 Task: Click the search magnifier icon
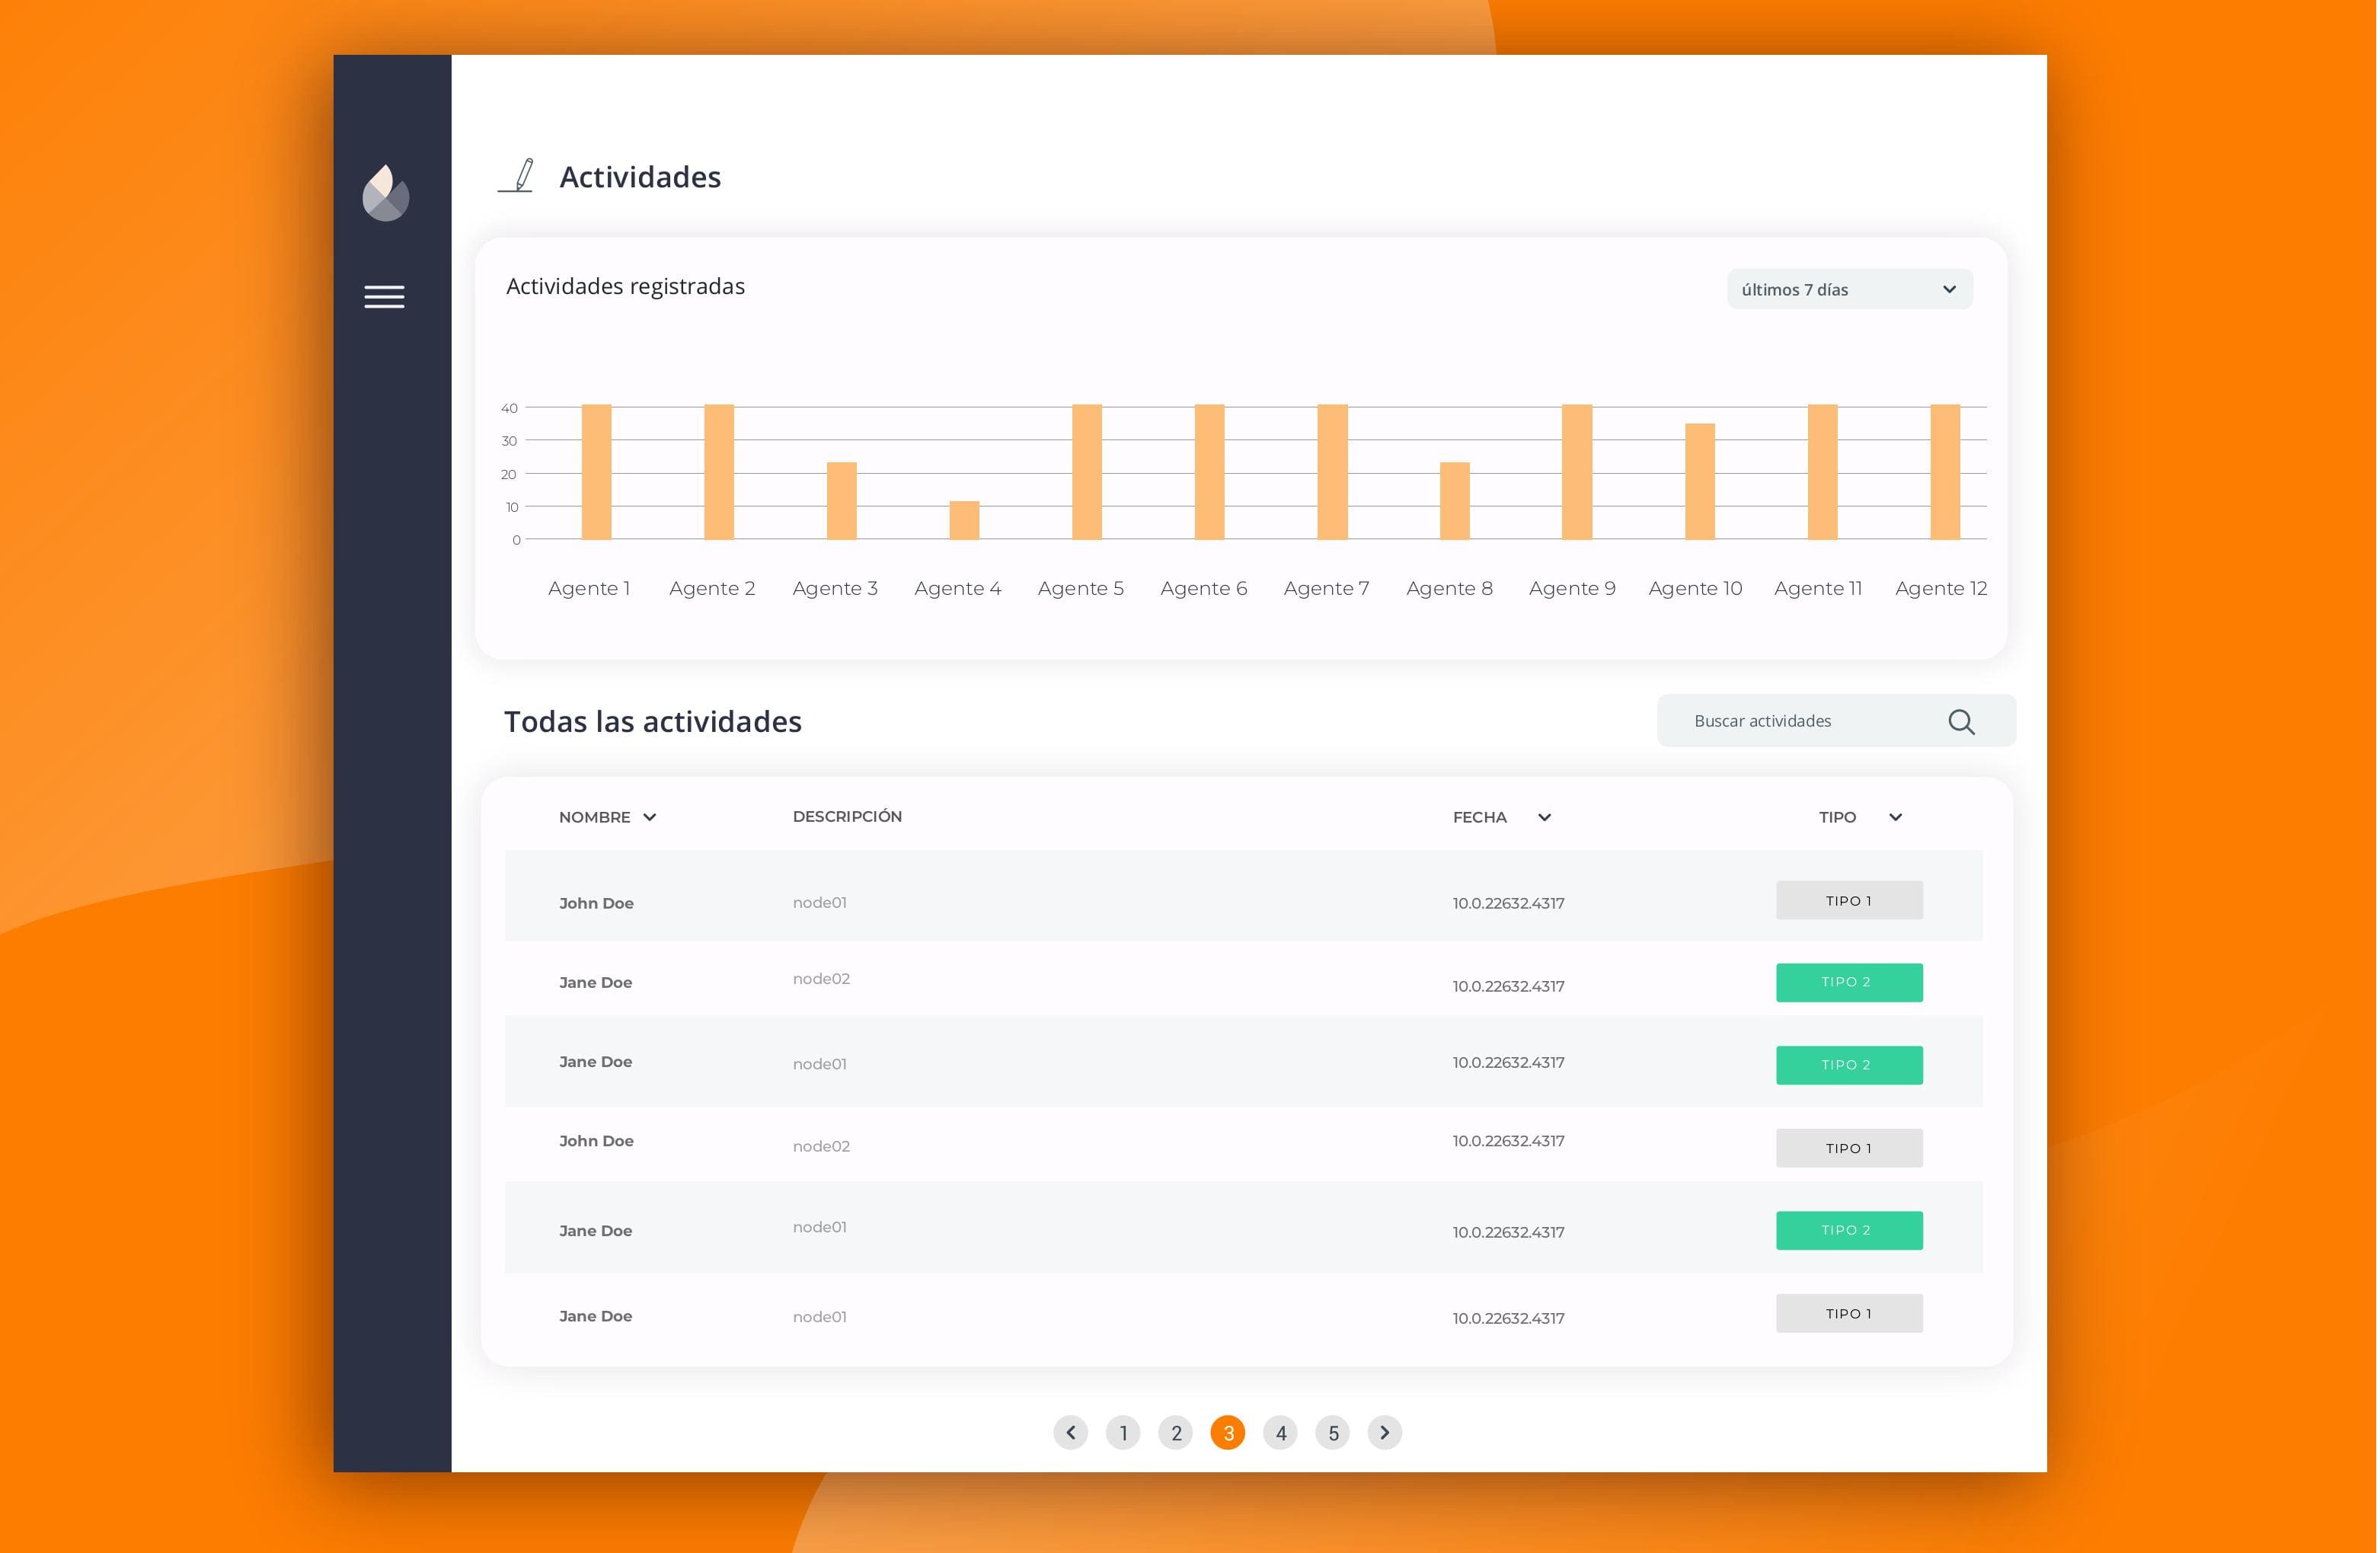pyautogui.click(x=1961, y=721)
